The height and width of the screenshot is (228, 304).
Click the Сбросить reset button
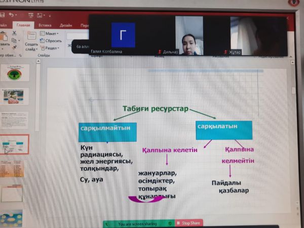point(53,40)
